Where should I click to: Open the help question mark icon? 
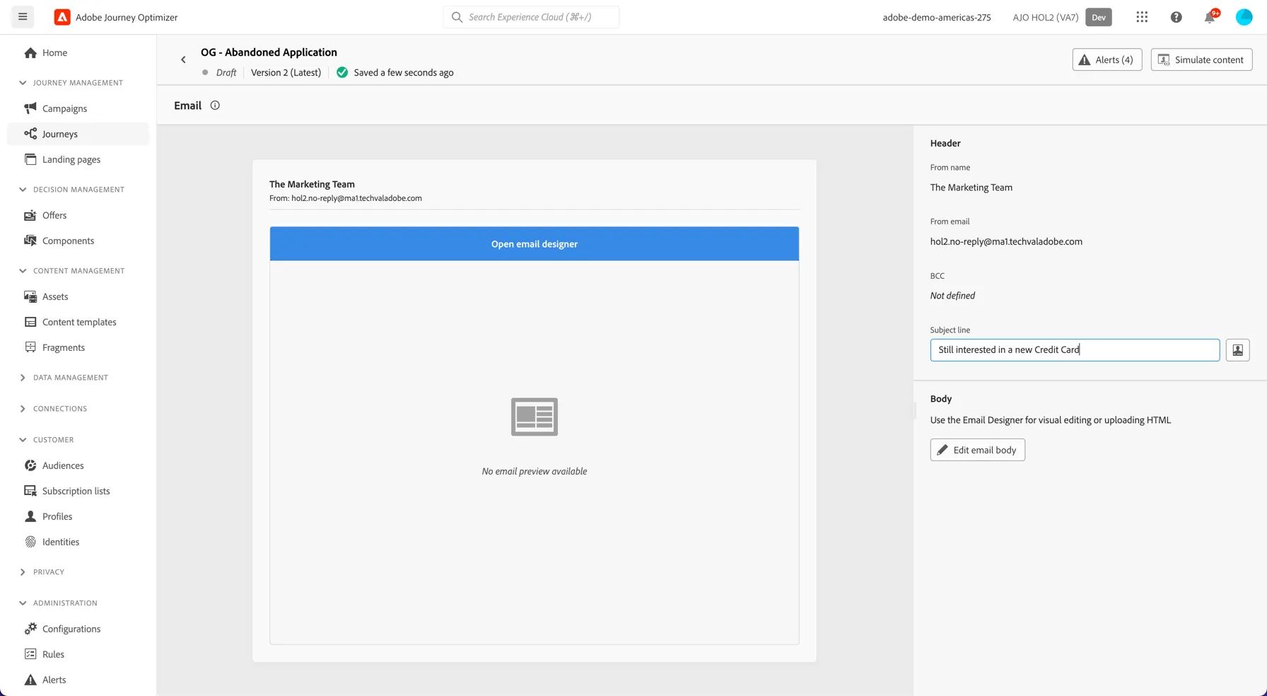coord(1176,17)
